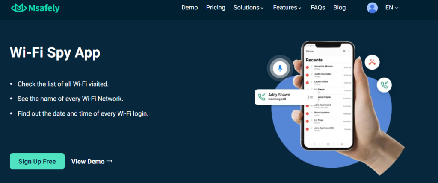Visit the Blog page
438x183 pixels.
tap(339, 8)
